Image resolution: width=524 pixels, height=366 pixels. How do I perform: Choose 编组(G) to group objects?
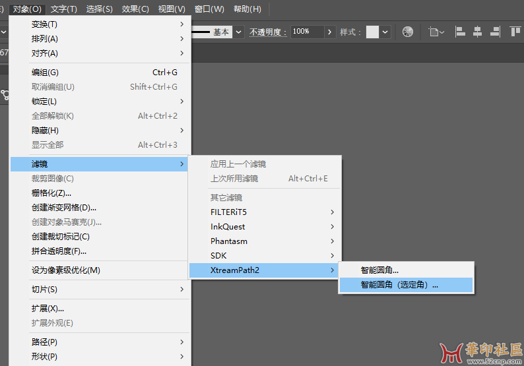tap(99, 72)
